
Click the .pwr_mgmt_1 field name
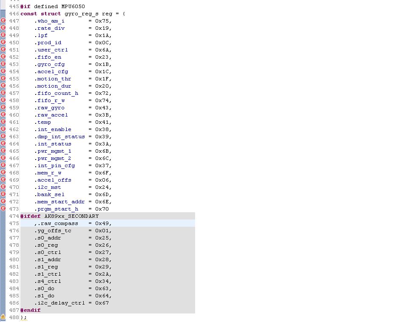[x=53, y=151]
